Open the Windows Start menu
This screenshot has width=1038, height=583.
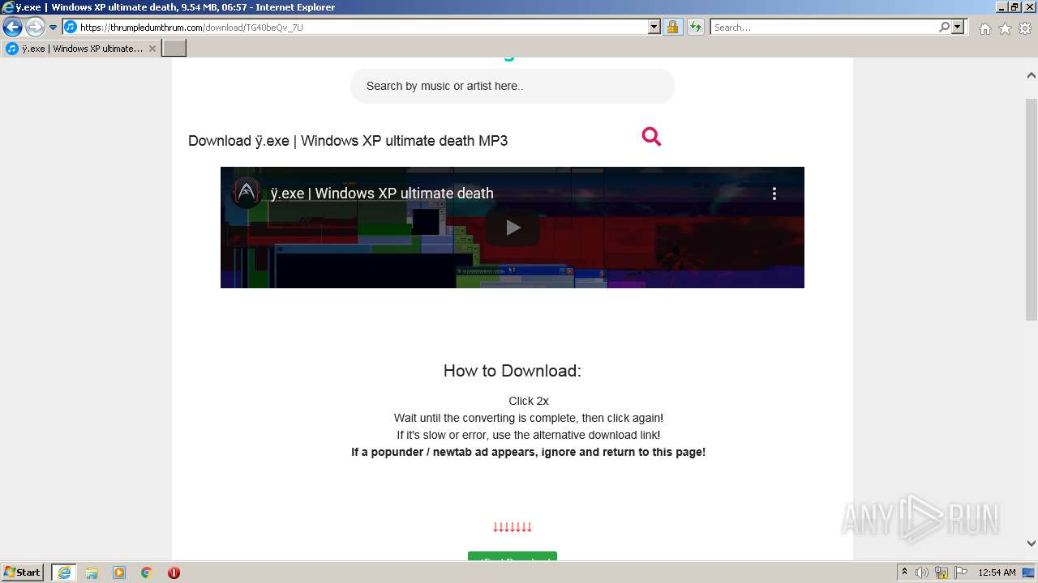[23, 572]
